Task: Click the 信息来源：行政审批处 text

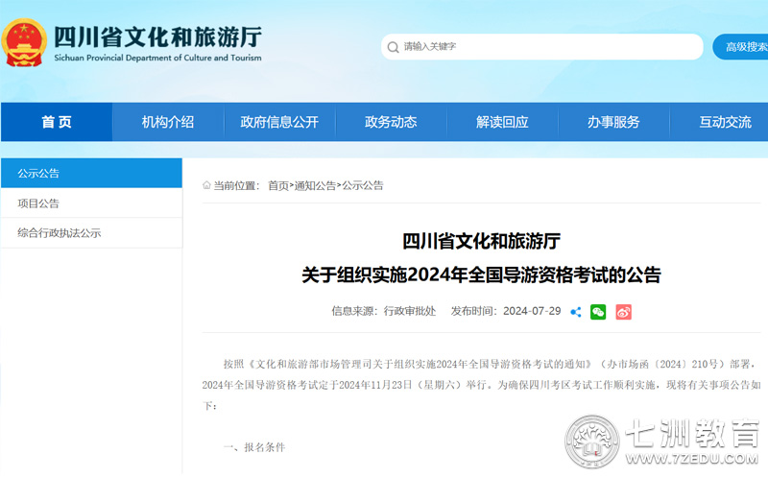Action: [x=383, y=311]
